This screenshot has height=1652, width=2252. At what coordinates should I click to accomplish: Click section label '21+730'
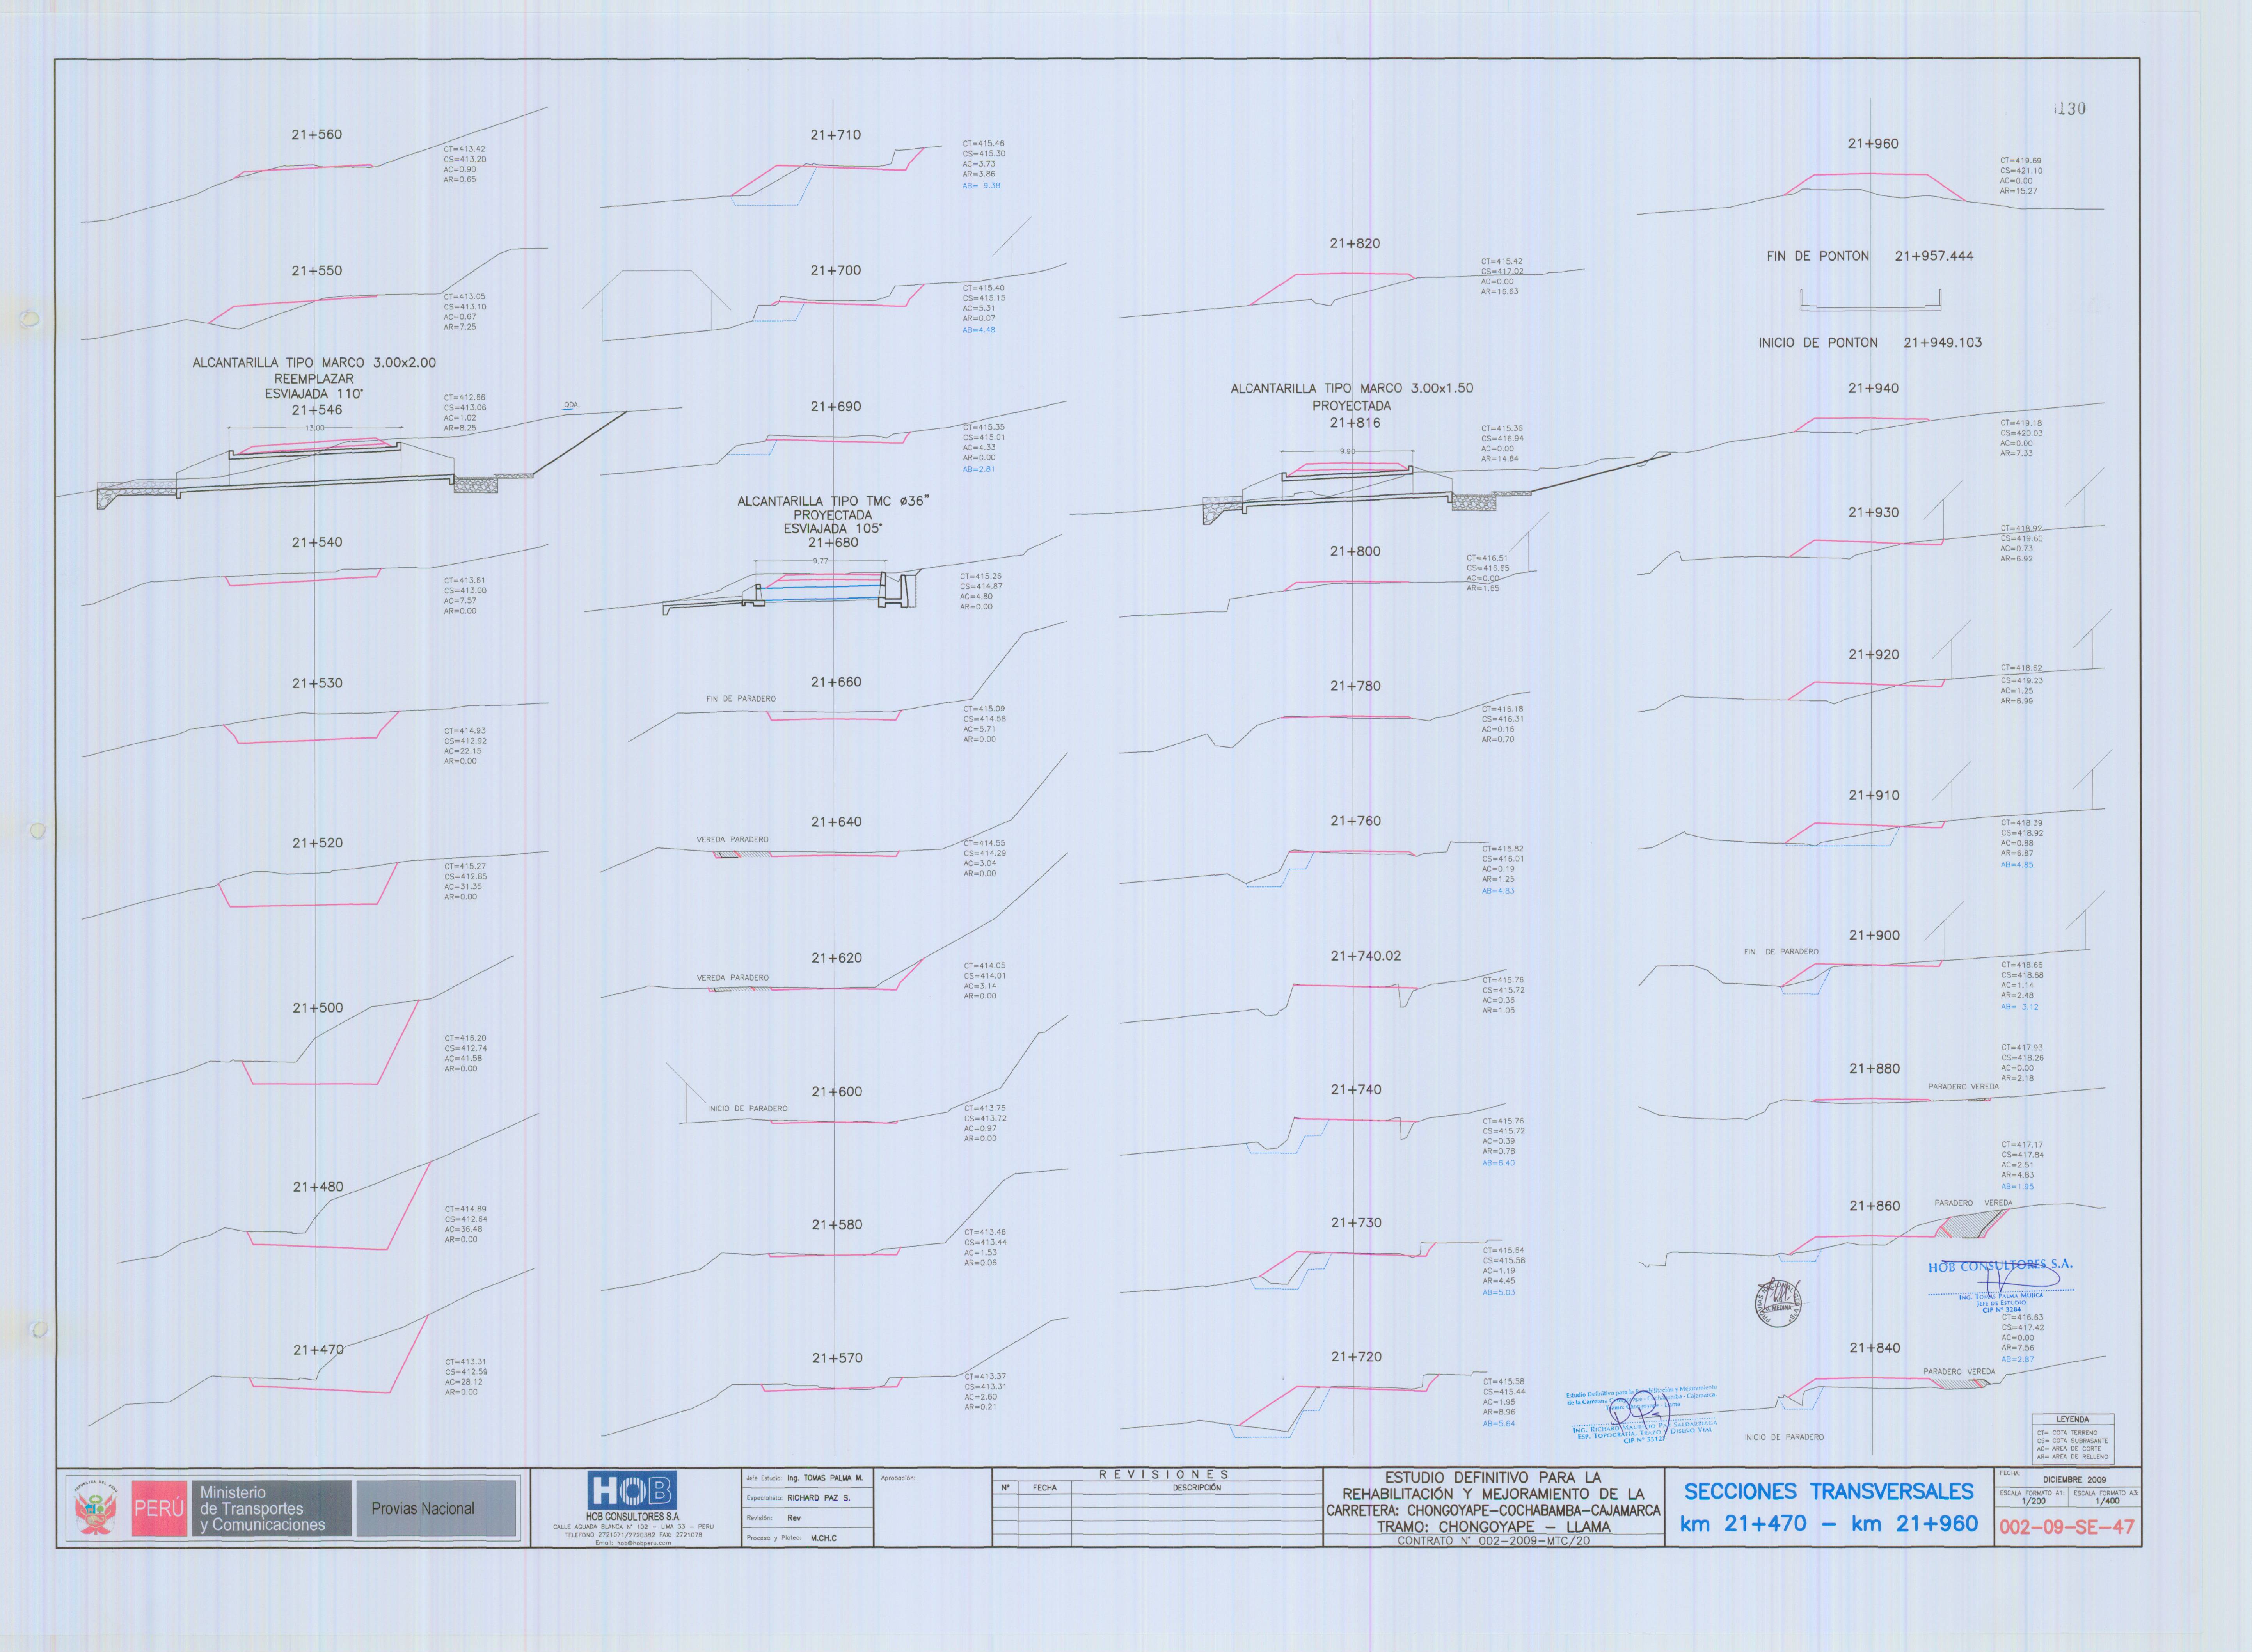tap(1356, 1223)
